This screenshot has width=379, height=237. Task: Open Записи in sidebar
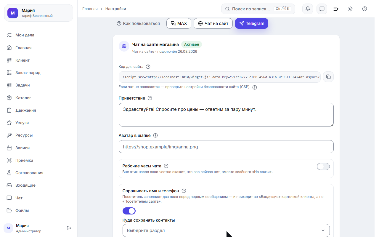coord(39,148)
